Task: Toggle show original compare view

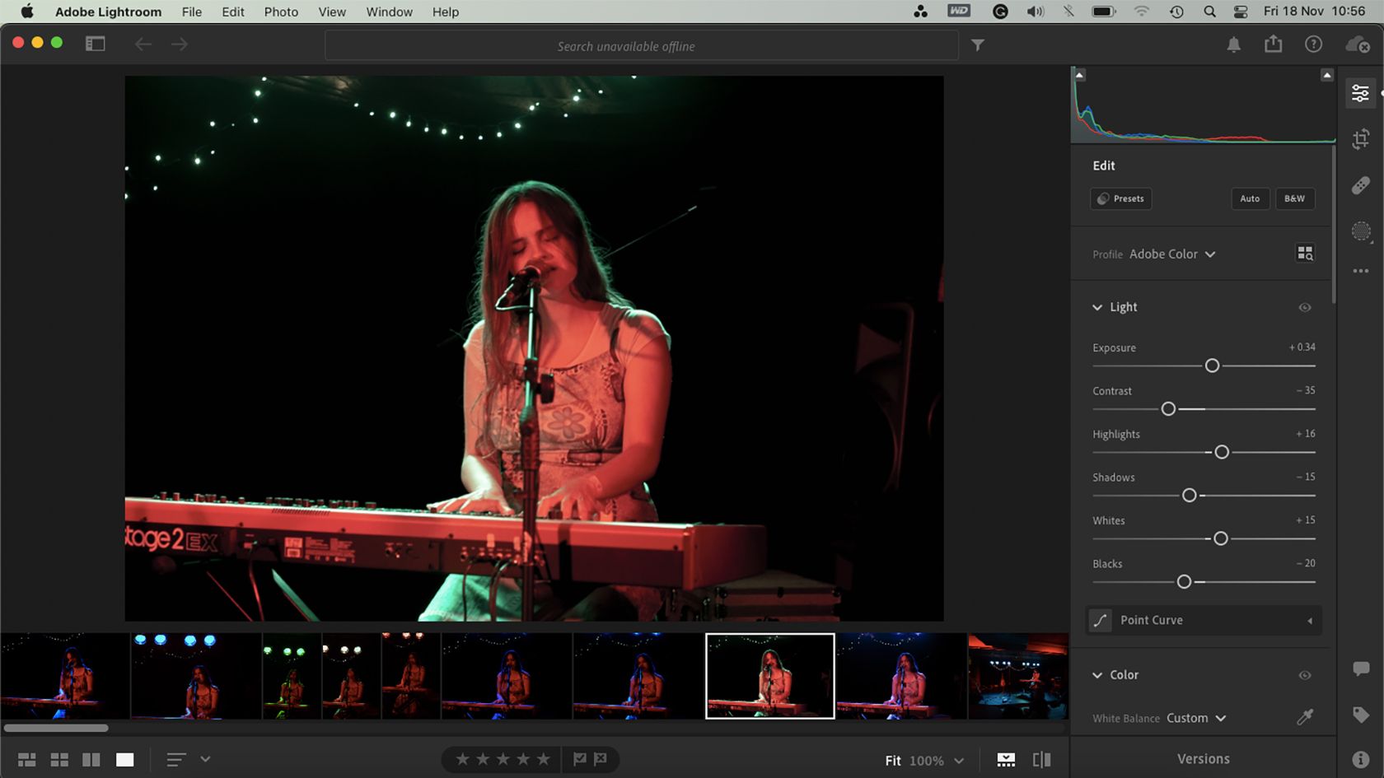Action: (1041, 760)
